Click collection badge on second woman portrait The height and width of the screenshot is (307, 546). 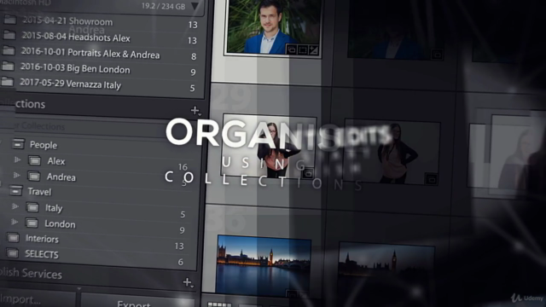(432, 179)
